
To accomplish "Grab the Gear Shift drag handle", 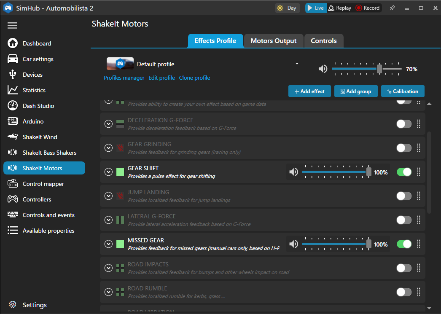I will pyautogui.click(x=419, y=172).
